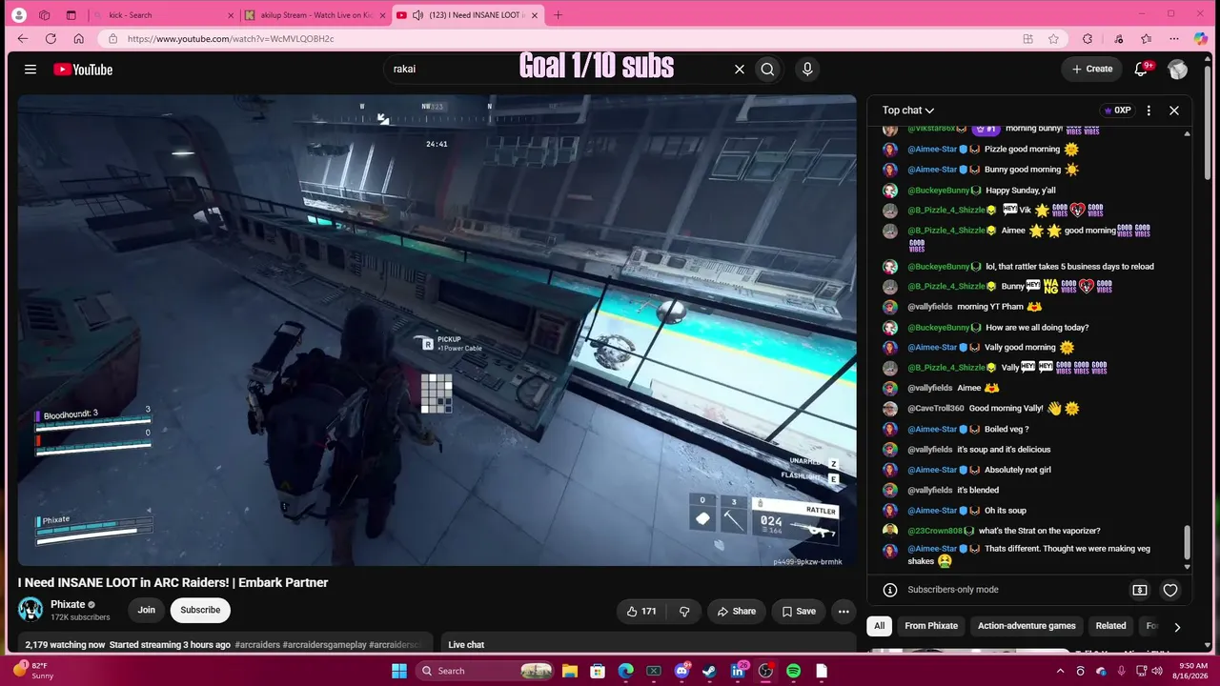The image size is (1220, 686).
Task: Go back to the previous page
Action: (23, 39)
